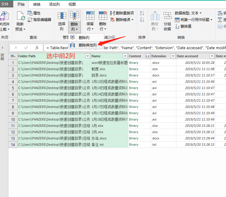
Task: Click the 删除行 (Remove Rows) icon
Action: pos(103,16)
